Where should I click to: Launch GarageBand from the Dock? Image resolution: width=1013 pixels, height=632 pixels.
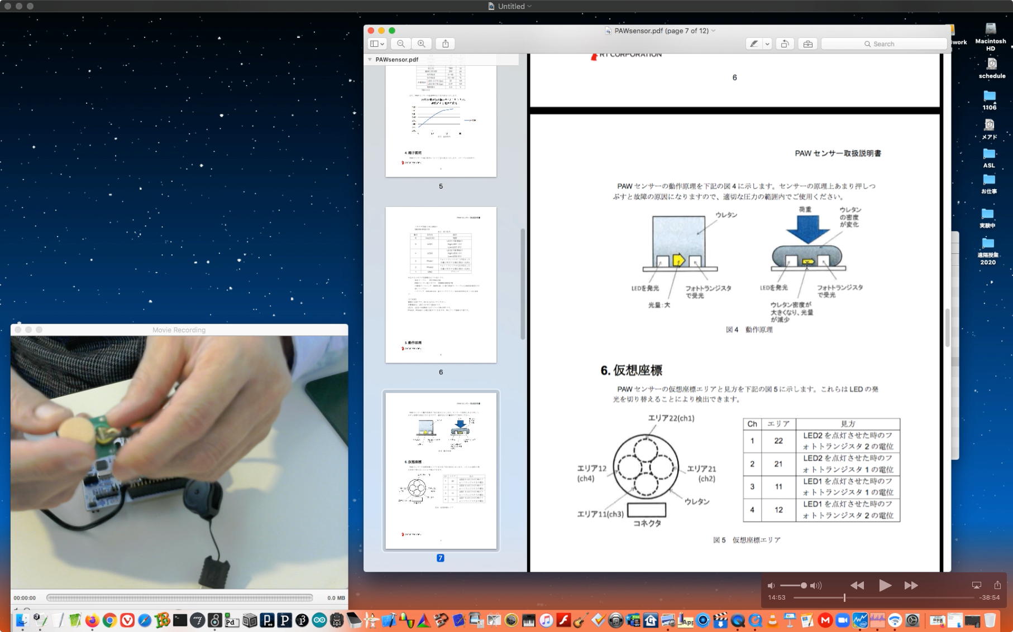point(581,620)
